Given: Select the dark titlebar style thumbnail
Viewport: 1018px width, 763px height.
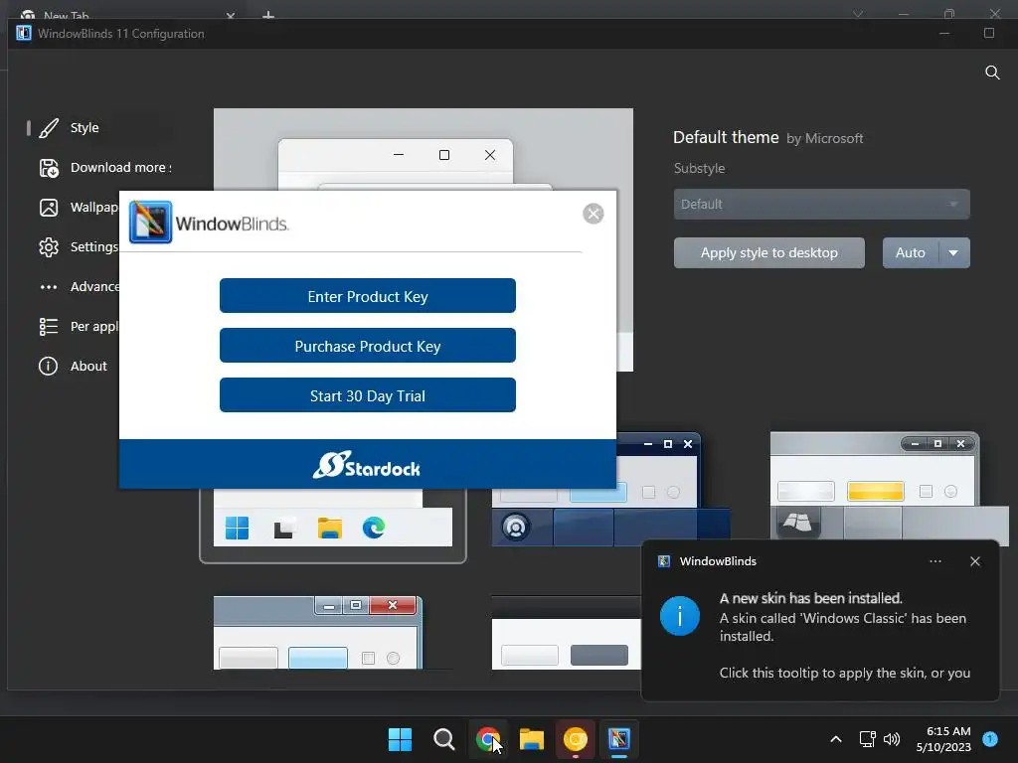Looking at the screenshot, I should pos(566,633).
